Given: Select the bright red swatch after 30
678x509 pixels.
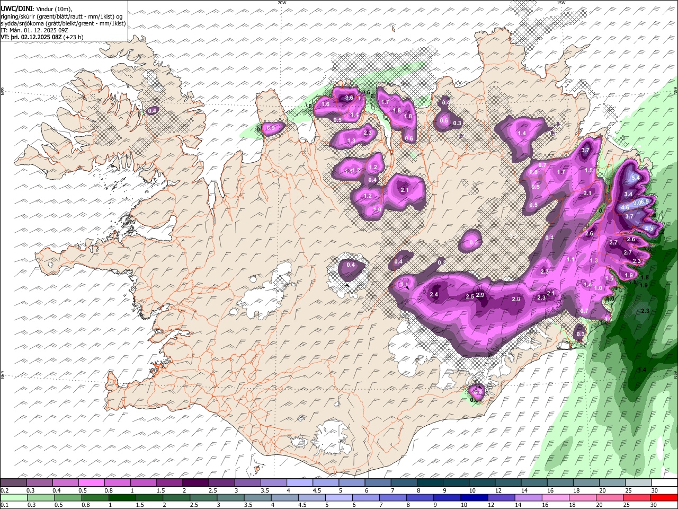Looking at the screenshot, I should pos(664,498).
